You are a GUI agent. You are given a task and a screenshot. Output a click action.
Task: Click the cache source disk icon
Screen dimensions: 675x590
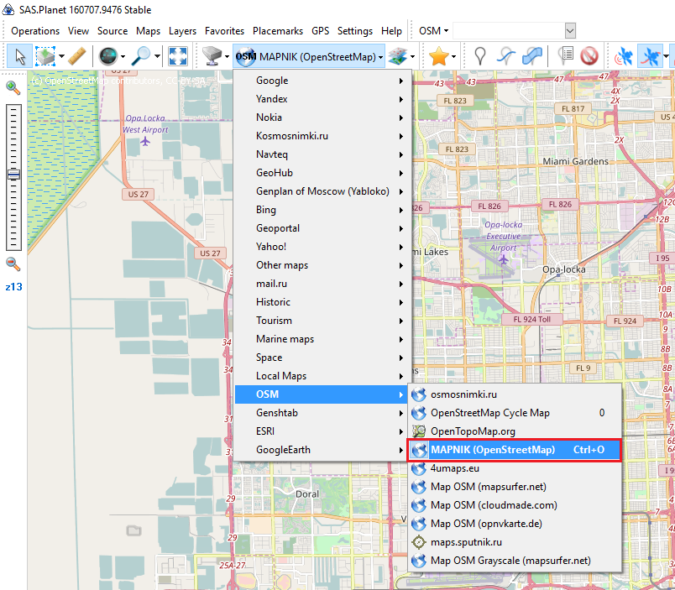(212, 56)
